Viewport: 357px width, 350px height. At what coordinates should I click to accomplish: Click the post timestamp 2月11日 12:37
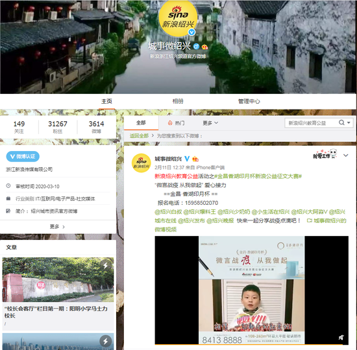169,168
